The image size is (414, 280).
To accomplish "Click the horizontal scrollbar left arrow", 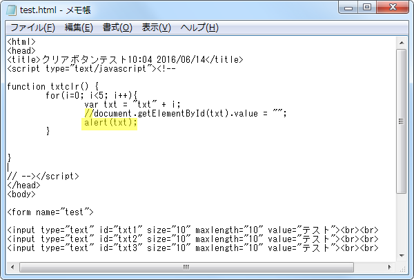I will [x=12, y=267].
